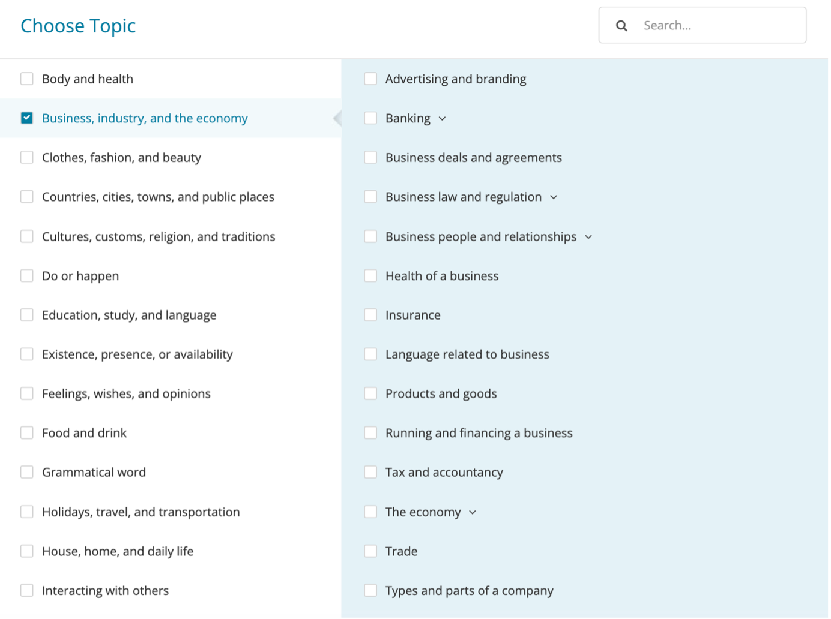Open the Food and drink topic
The width and height of the screenshot is (831, 619).
coord(84,433)
